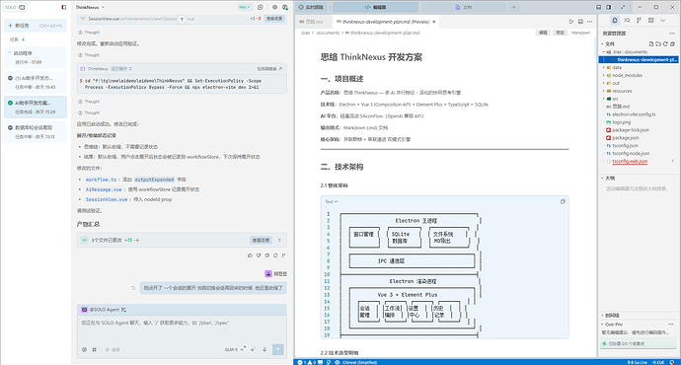Select the 数据库和会话展现 task

click(36, 132)
